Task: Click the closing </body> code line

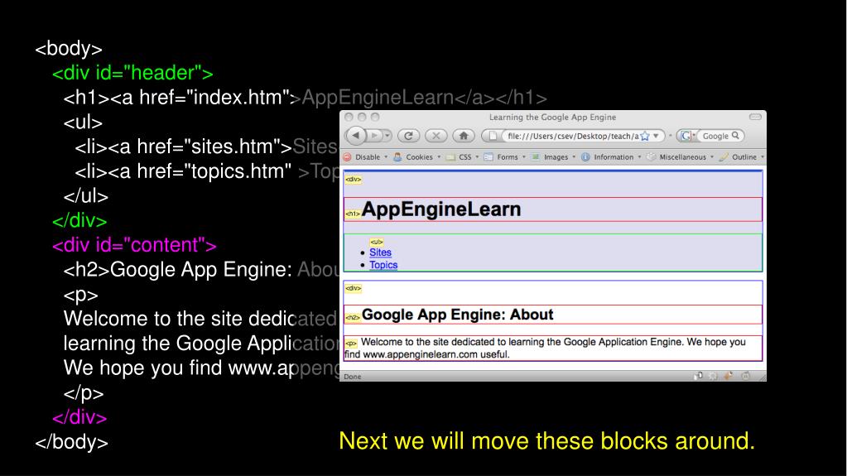Action: 71,442
